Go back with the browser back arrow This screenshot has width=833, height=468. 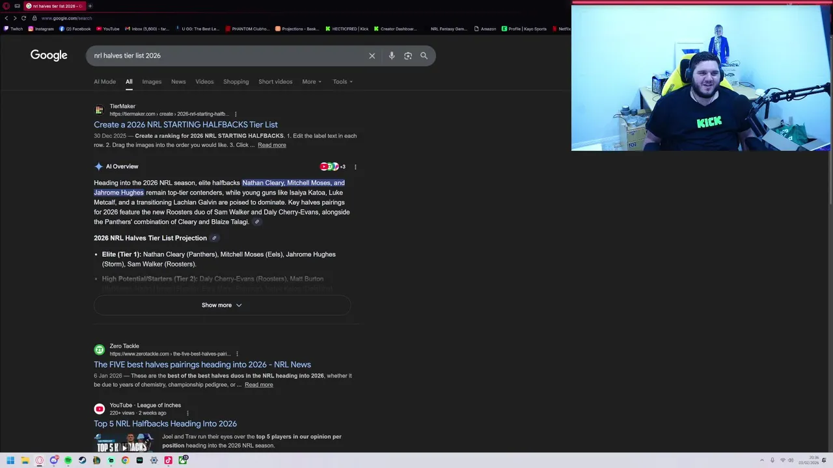click(7, 18)
